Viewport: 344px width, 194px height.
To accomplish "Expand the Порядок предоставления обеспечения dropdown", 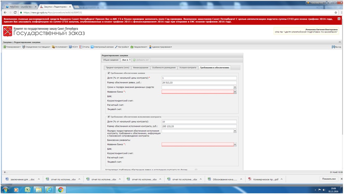I will [x=235, y=131].
